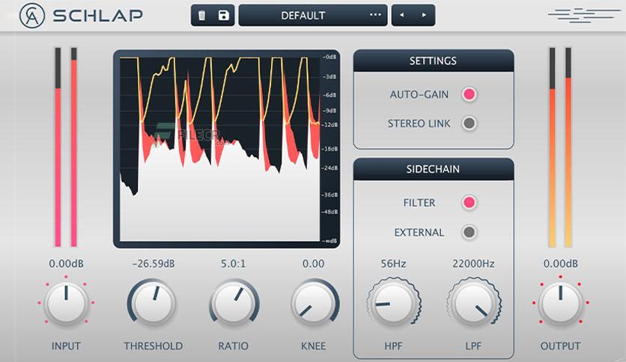
Task: Go to next preset with right arrow
Action: click(x=424, y=15)
